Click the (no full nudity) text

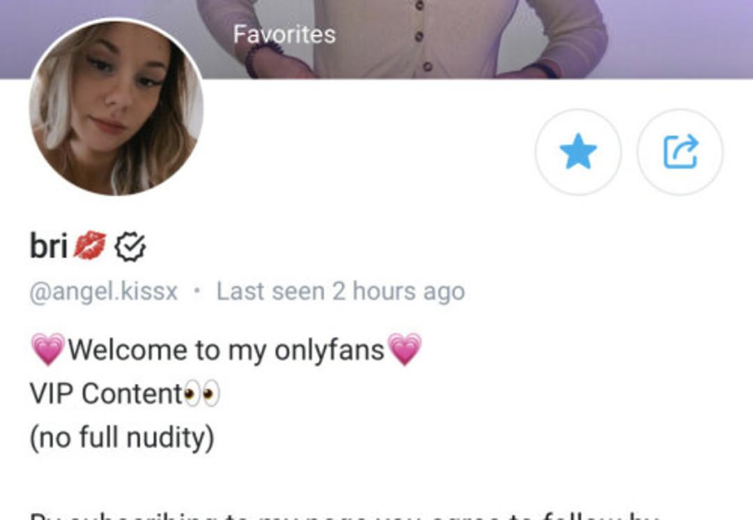pos(122,438)
